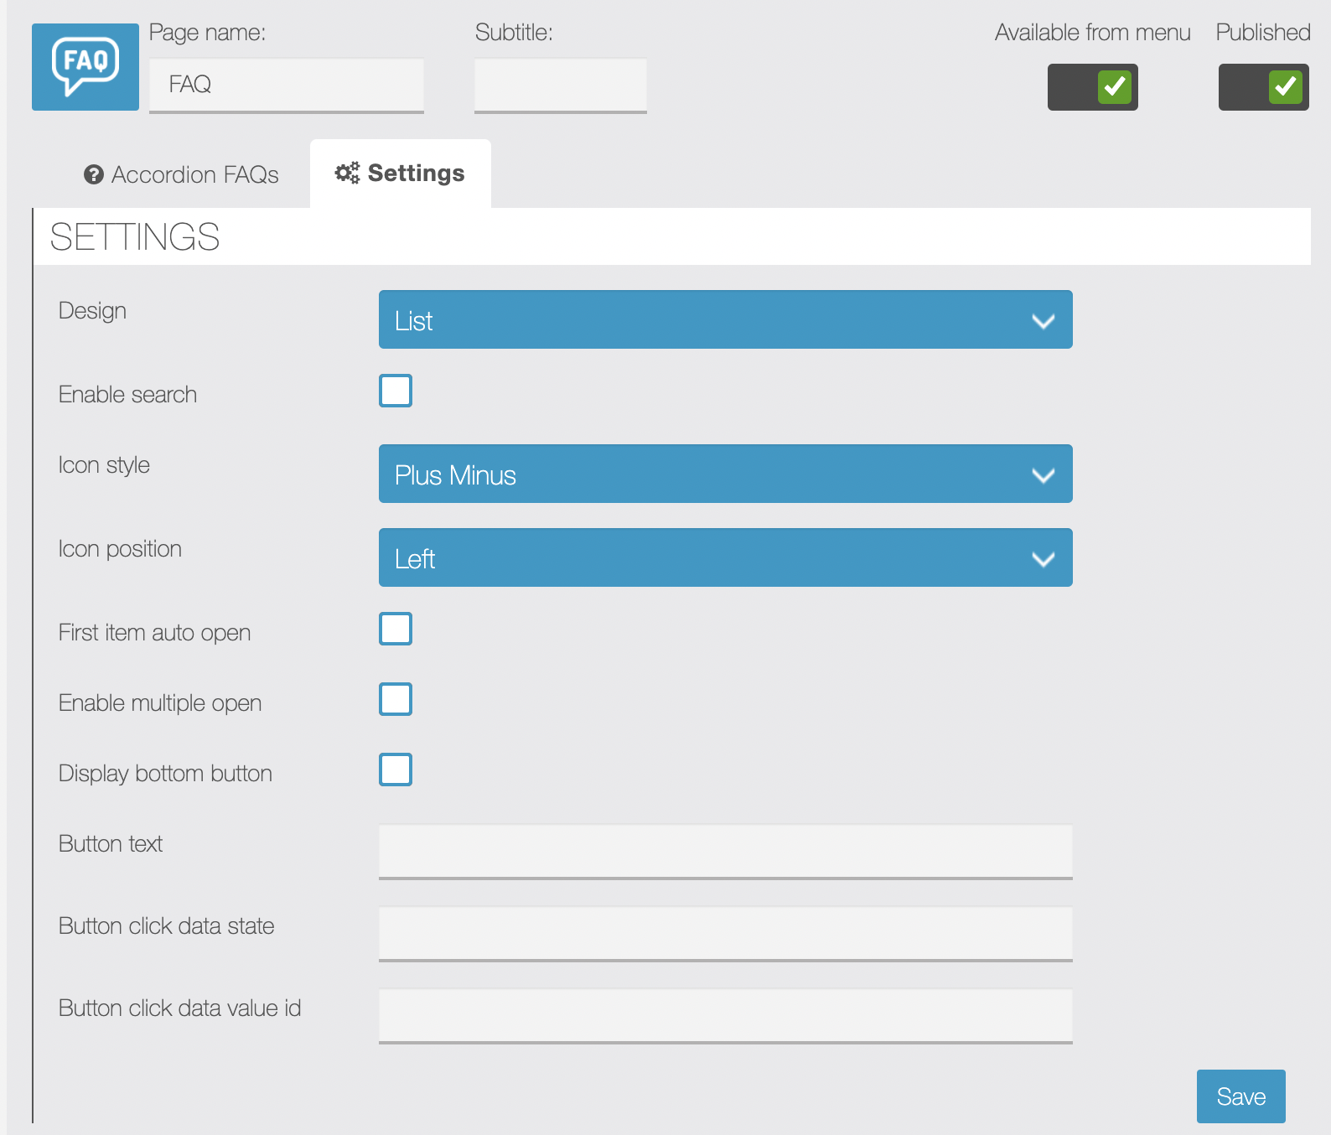Click the Page name field containing FAQ
The height and width of the screenshot is (1135, 1331).
(x=287, y=86)
